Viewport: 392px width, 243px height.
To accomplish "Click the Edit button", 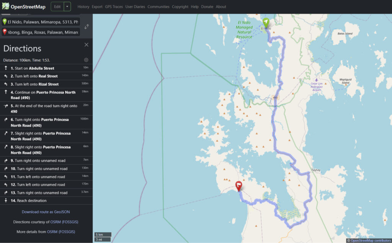I will point(57,7).
